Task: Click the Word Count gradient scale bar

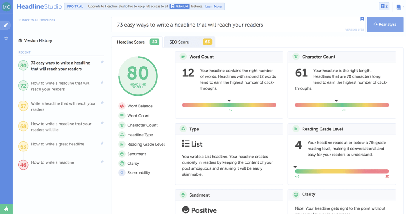Action: (x=229, y=105)
